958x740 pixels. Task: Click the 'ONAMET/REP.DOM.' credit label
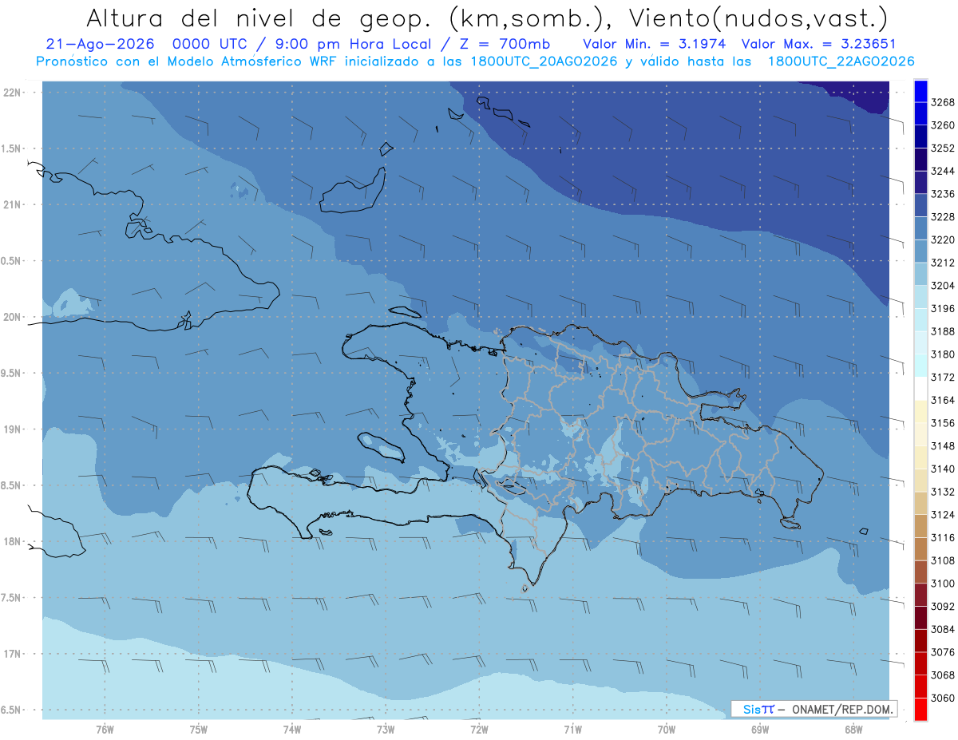pos(842,709)
